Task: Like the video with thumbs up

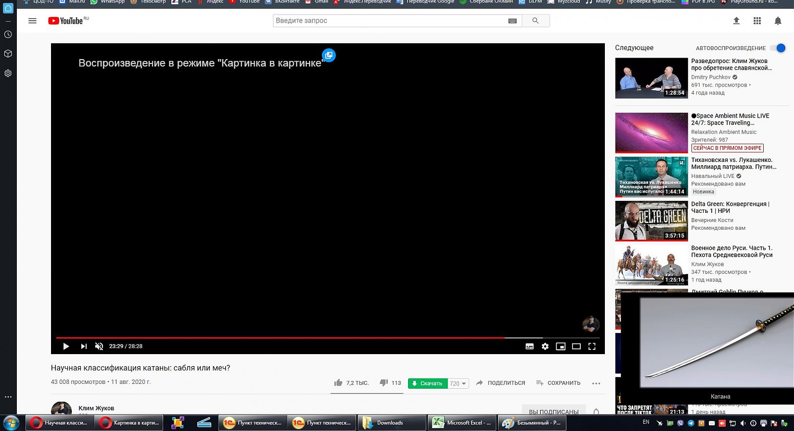Action: pos(338,382)
